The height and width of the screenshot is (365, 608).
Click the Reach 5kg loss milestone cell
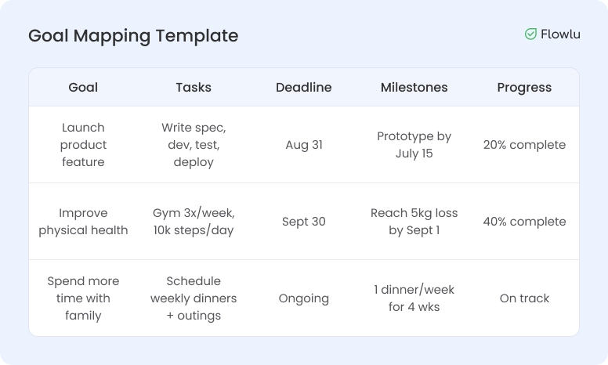[414, 222]
